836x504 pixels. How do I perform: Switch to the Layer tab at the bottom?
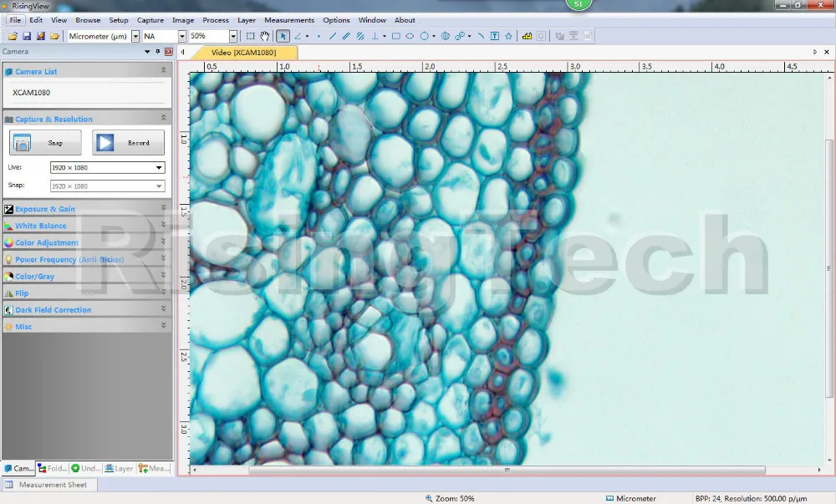pyautogui.click(x=119, y=468)
